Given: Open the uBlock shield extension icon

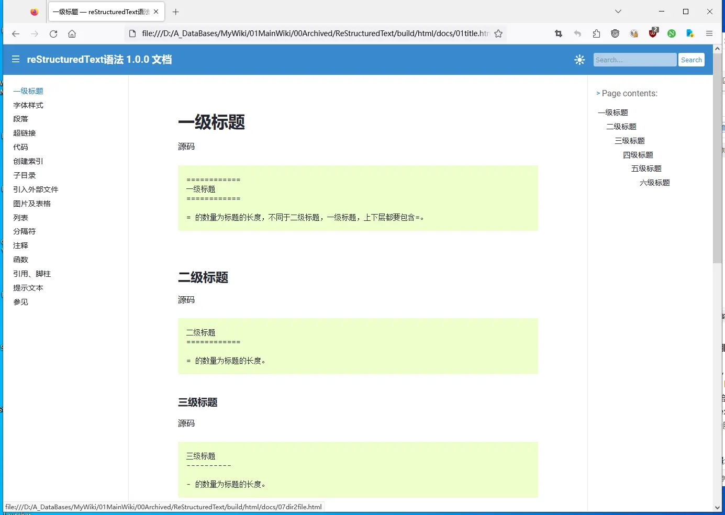Looking at the screenshot, I should 653,33.
